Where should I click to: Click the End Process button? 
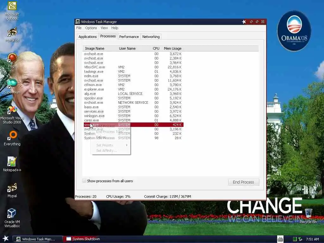[243, 182]
